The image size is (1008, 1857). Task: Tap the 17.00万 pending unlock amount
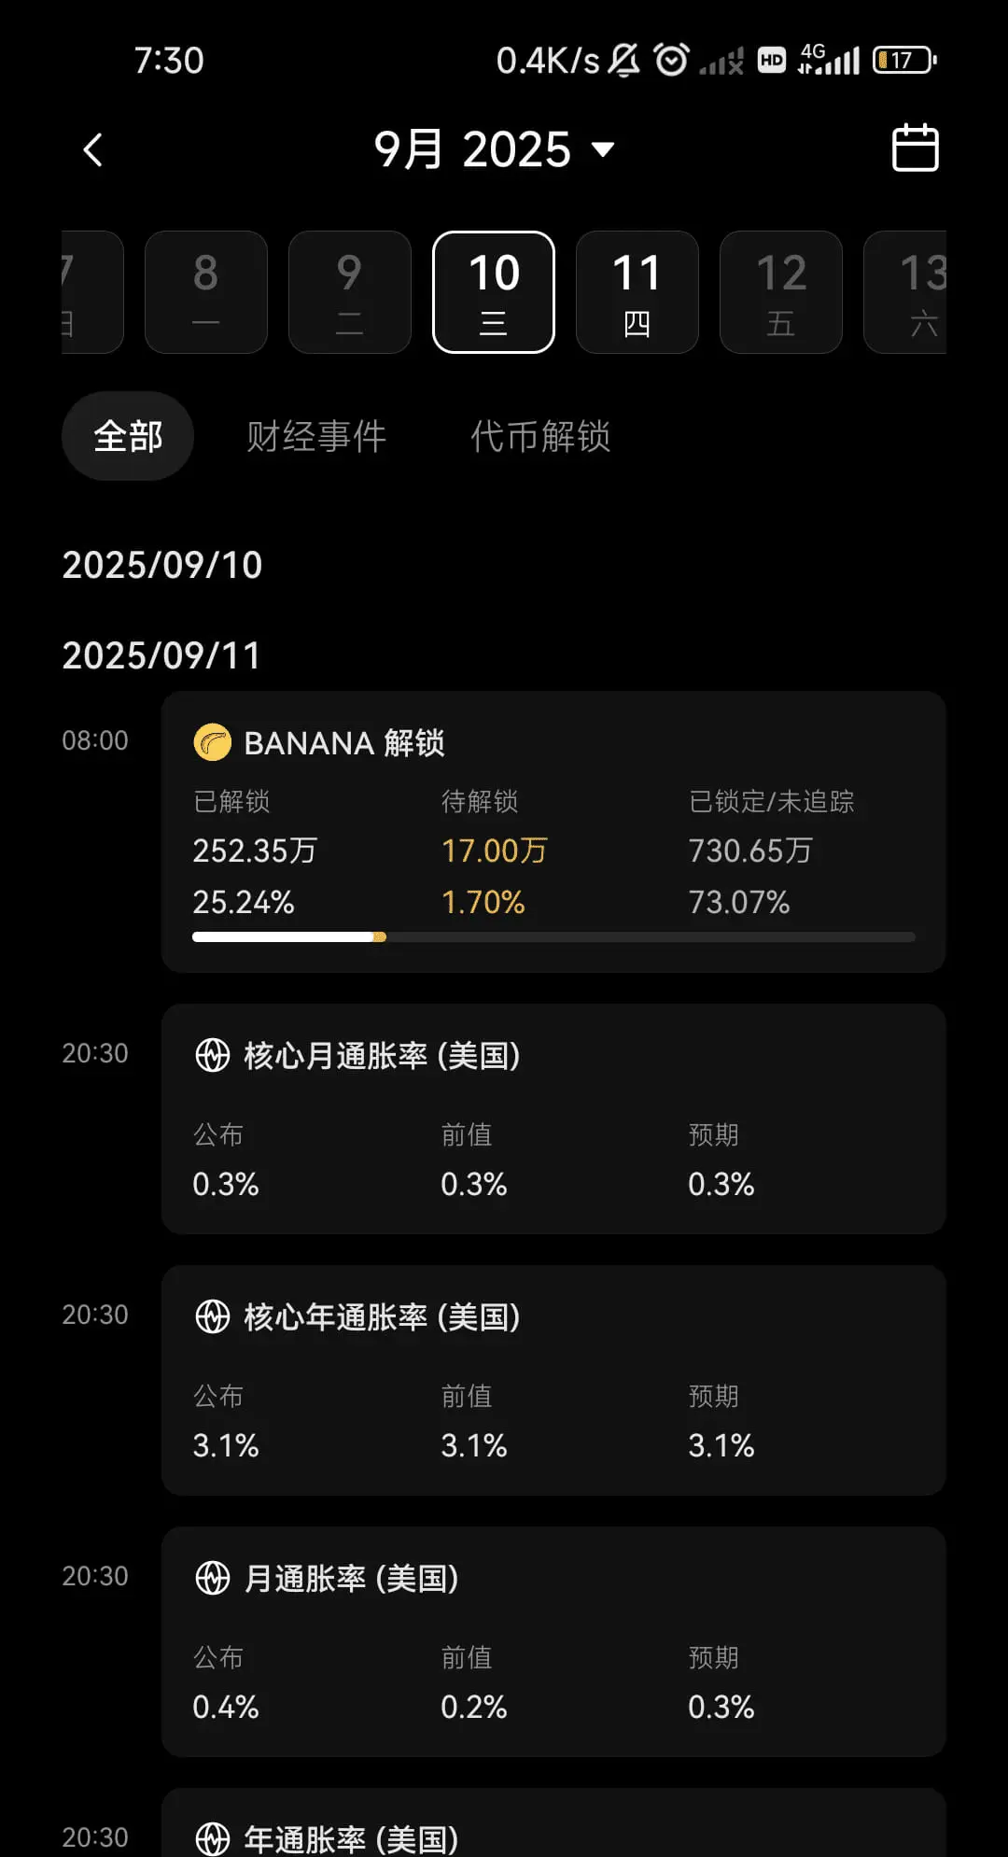494,851
